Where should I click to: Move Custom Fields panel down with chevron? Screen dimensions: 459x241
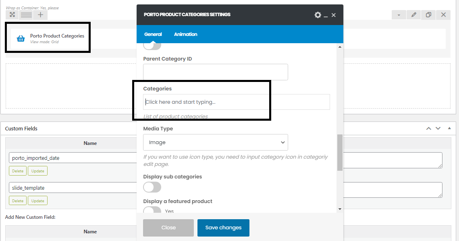pyautogui.click(x=438, y=128)
